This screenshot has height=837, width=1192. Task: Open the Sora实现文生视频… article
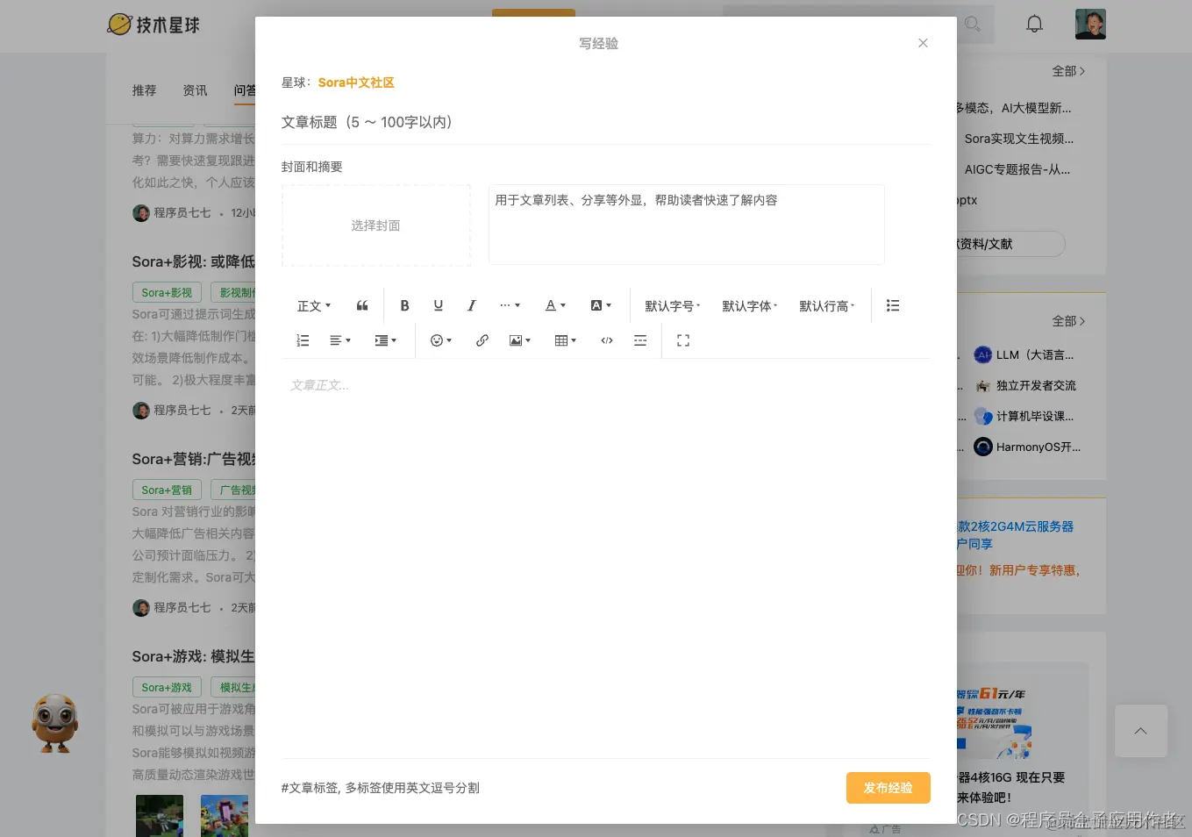click(x=1018, y=139)
